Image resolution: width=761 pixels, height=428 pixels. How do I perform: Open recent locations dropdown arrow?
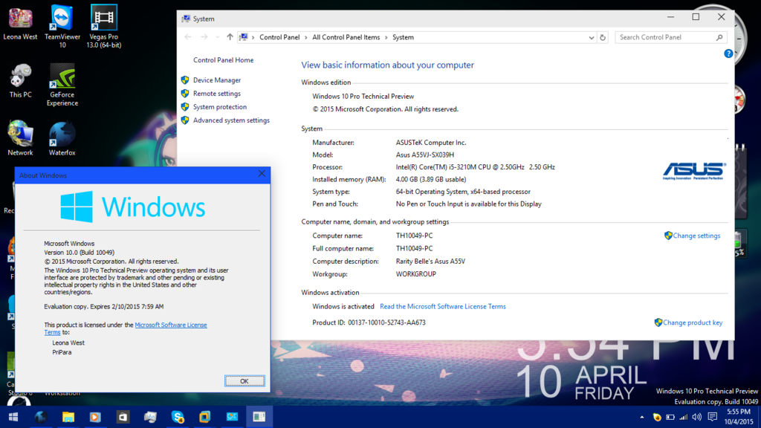coord(217,37)
